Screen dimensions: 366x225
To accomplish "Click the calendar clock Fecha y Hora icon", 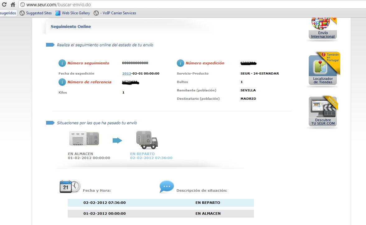I will pos(70,186).
